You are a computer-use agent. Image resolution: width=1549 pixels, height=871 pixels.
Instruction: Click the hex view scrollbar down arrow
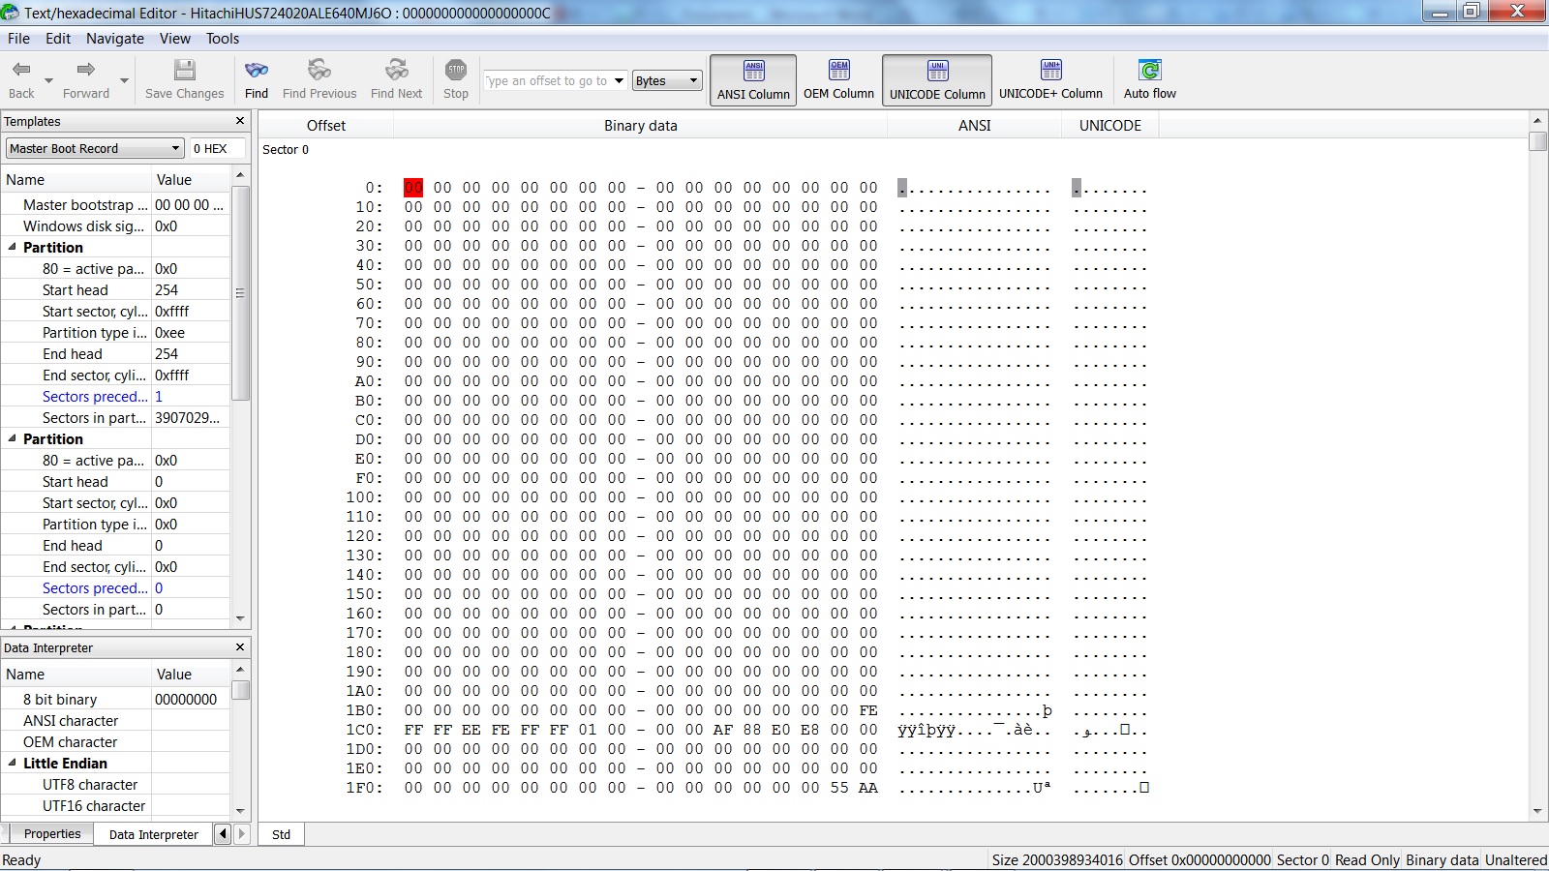1536,811
